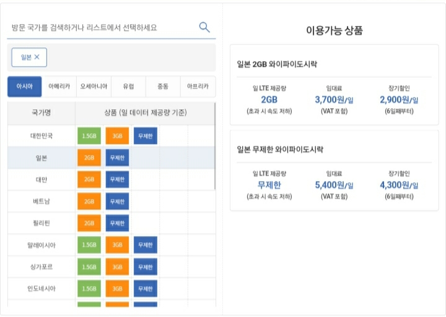Click the 대한민국 country name
Viewport: 446px width, 317px height.
(x=42, y=136)
